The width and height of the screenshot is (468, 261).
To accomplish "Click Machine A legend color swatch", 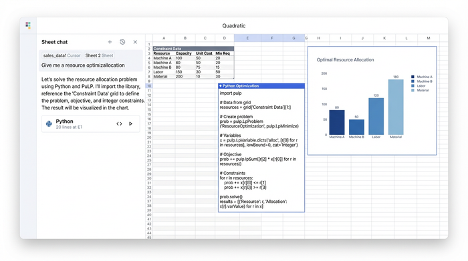I will [x=413, y=77].
